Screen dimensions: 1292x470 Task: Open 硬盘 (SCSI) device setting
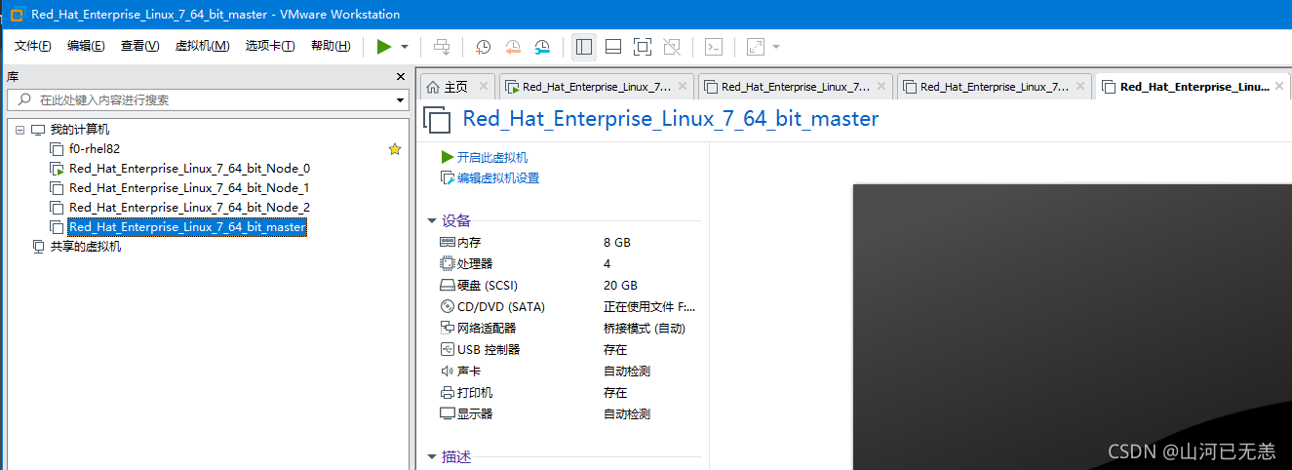[x=488, y=286]
